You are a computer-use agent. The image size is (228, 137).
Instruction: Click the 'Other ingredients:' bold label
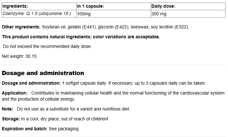coord(21,27)
